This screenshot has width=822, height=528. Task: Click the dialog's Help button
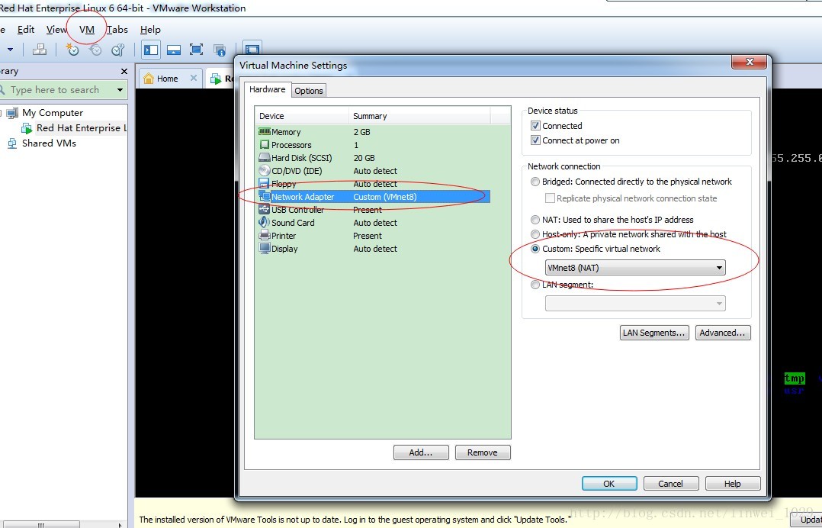pyautogui.click(x=733, y=484)
